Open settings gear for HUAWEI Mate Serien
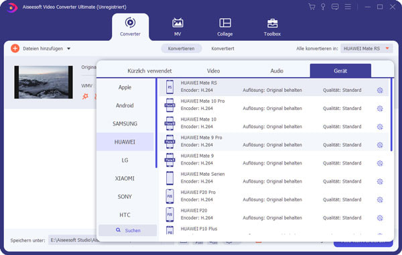Screen dimensions: 402x255 tap(380, 182)
